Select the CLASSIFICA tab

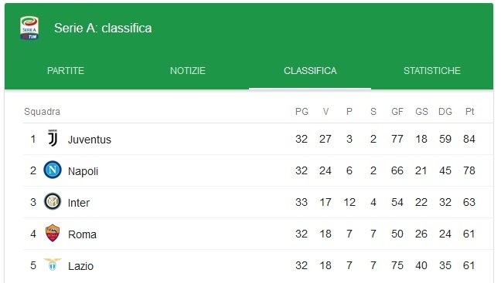(x=310, y=71)
